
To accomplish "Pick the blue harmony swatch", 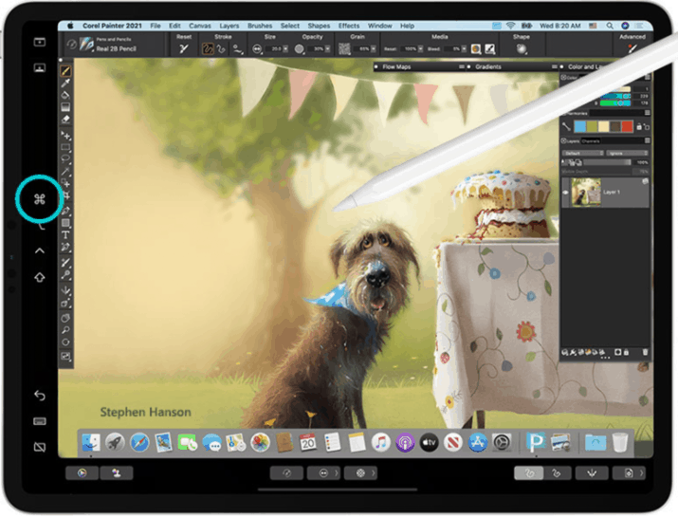I will [579, 126].
